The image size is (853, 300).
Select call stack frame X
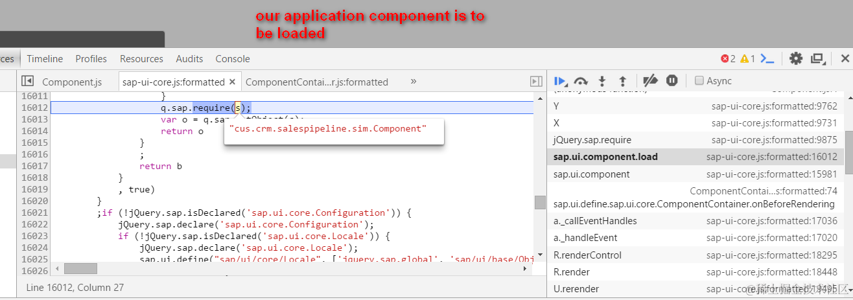tap(695, 122)
